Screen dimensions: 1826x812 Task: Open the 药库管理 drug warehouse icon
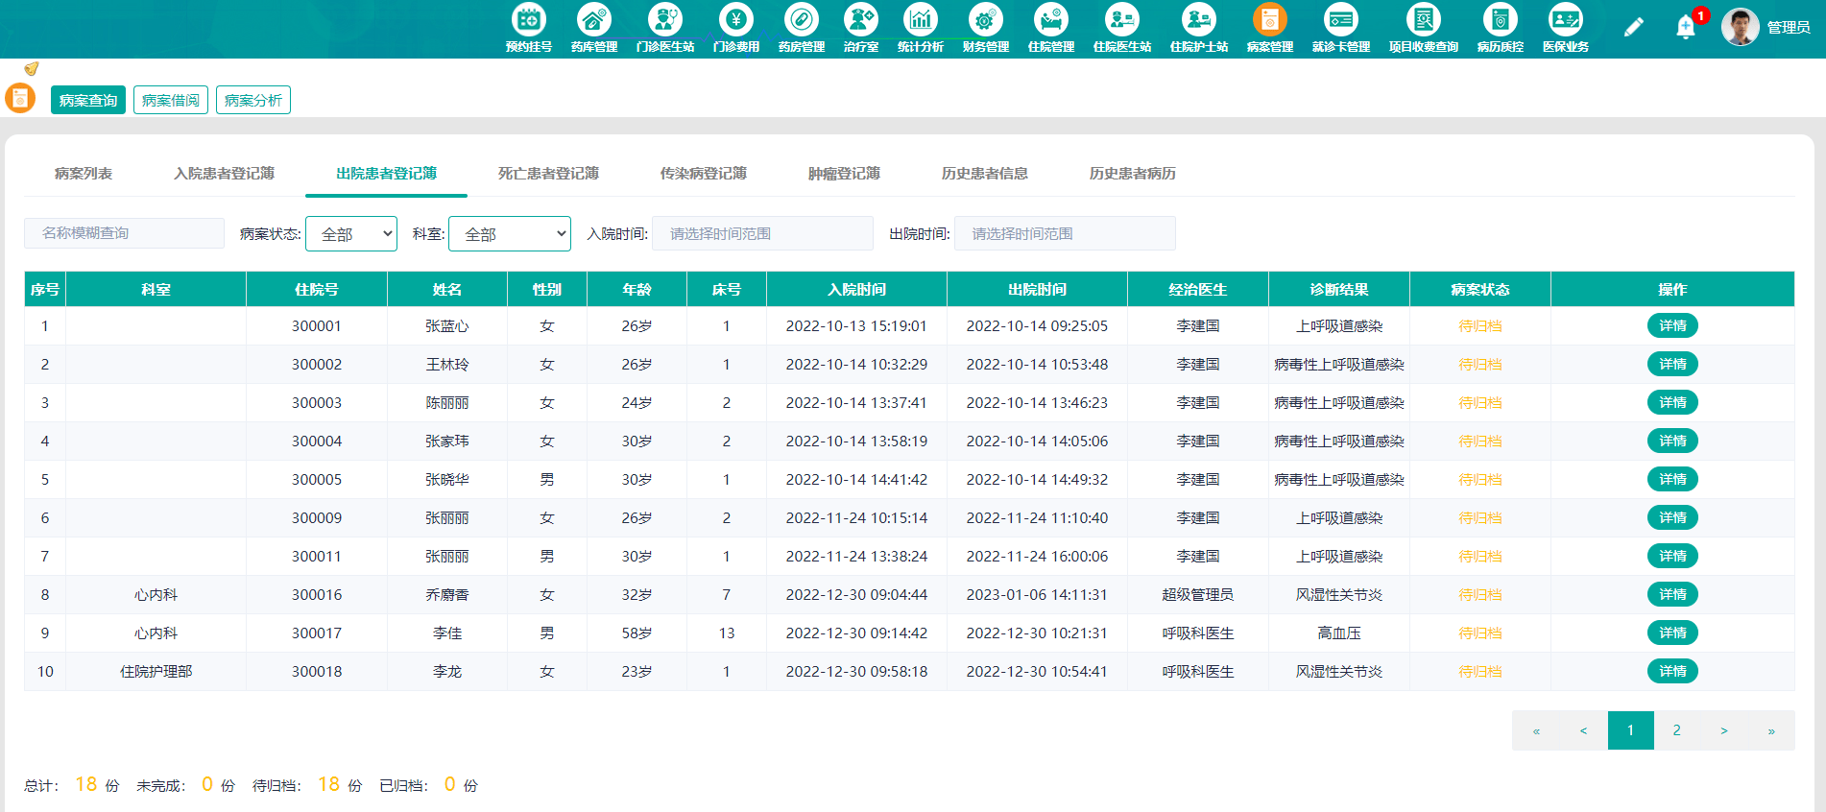click(593, 20)
